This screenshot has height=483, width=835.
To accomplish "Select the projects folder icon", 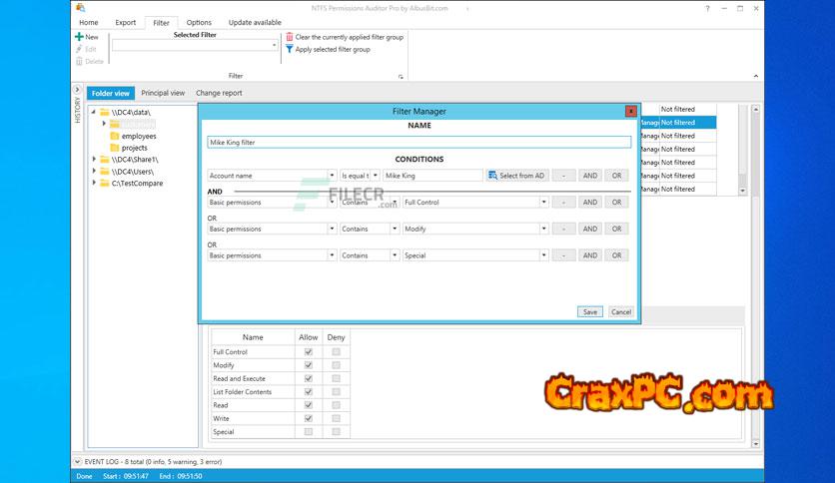I will click(x=114, y=148).
